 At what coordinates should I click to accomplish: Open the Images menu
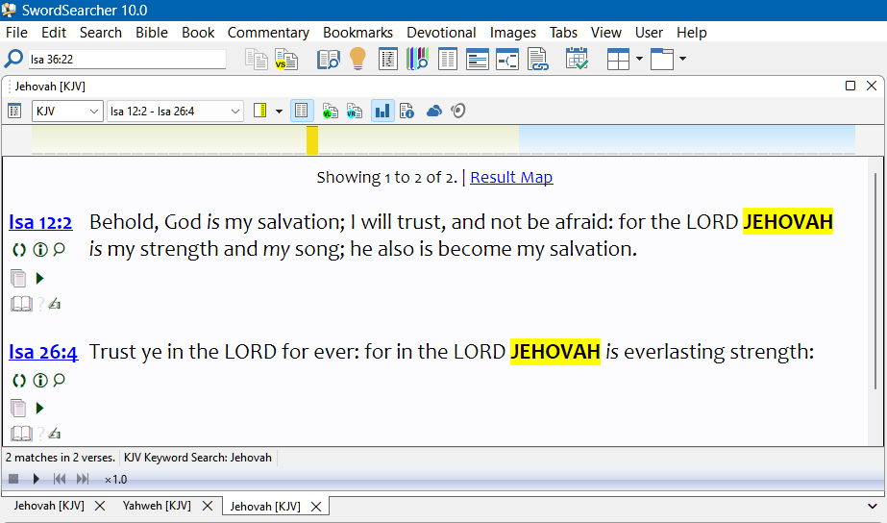click(x=512, y=33)
